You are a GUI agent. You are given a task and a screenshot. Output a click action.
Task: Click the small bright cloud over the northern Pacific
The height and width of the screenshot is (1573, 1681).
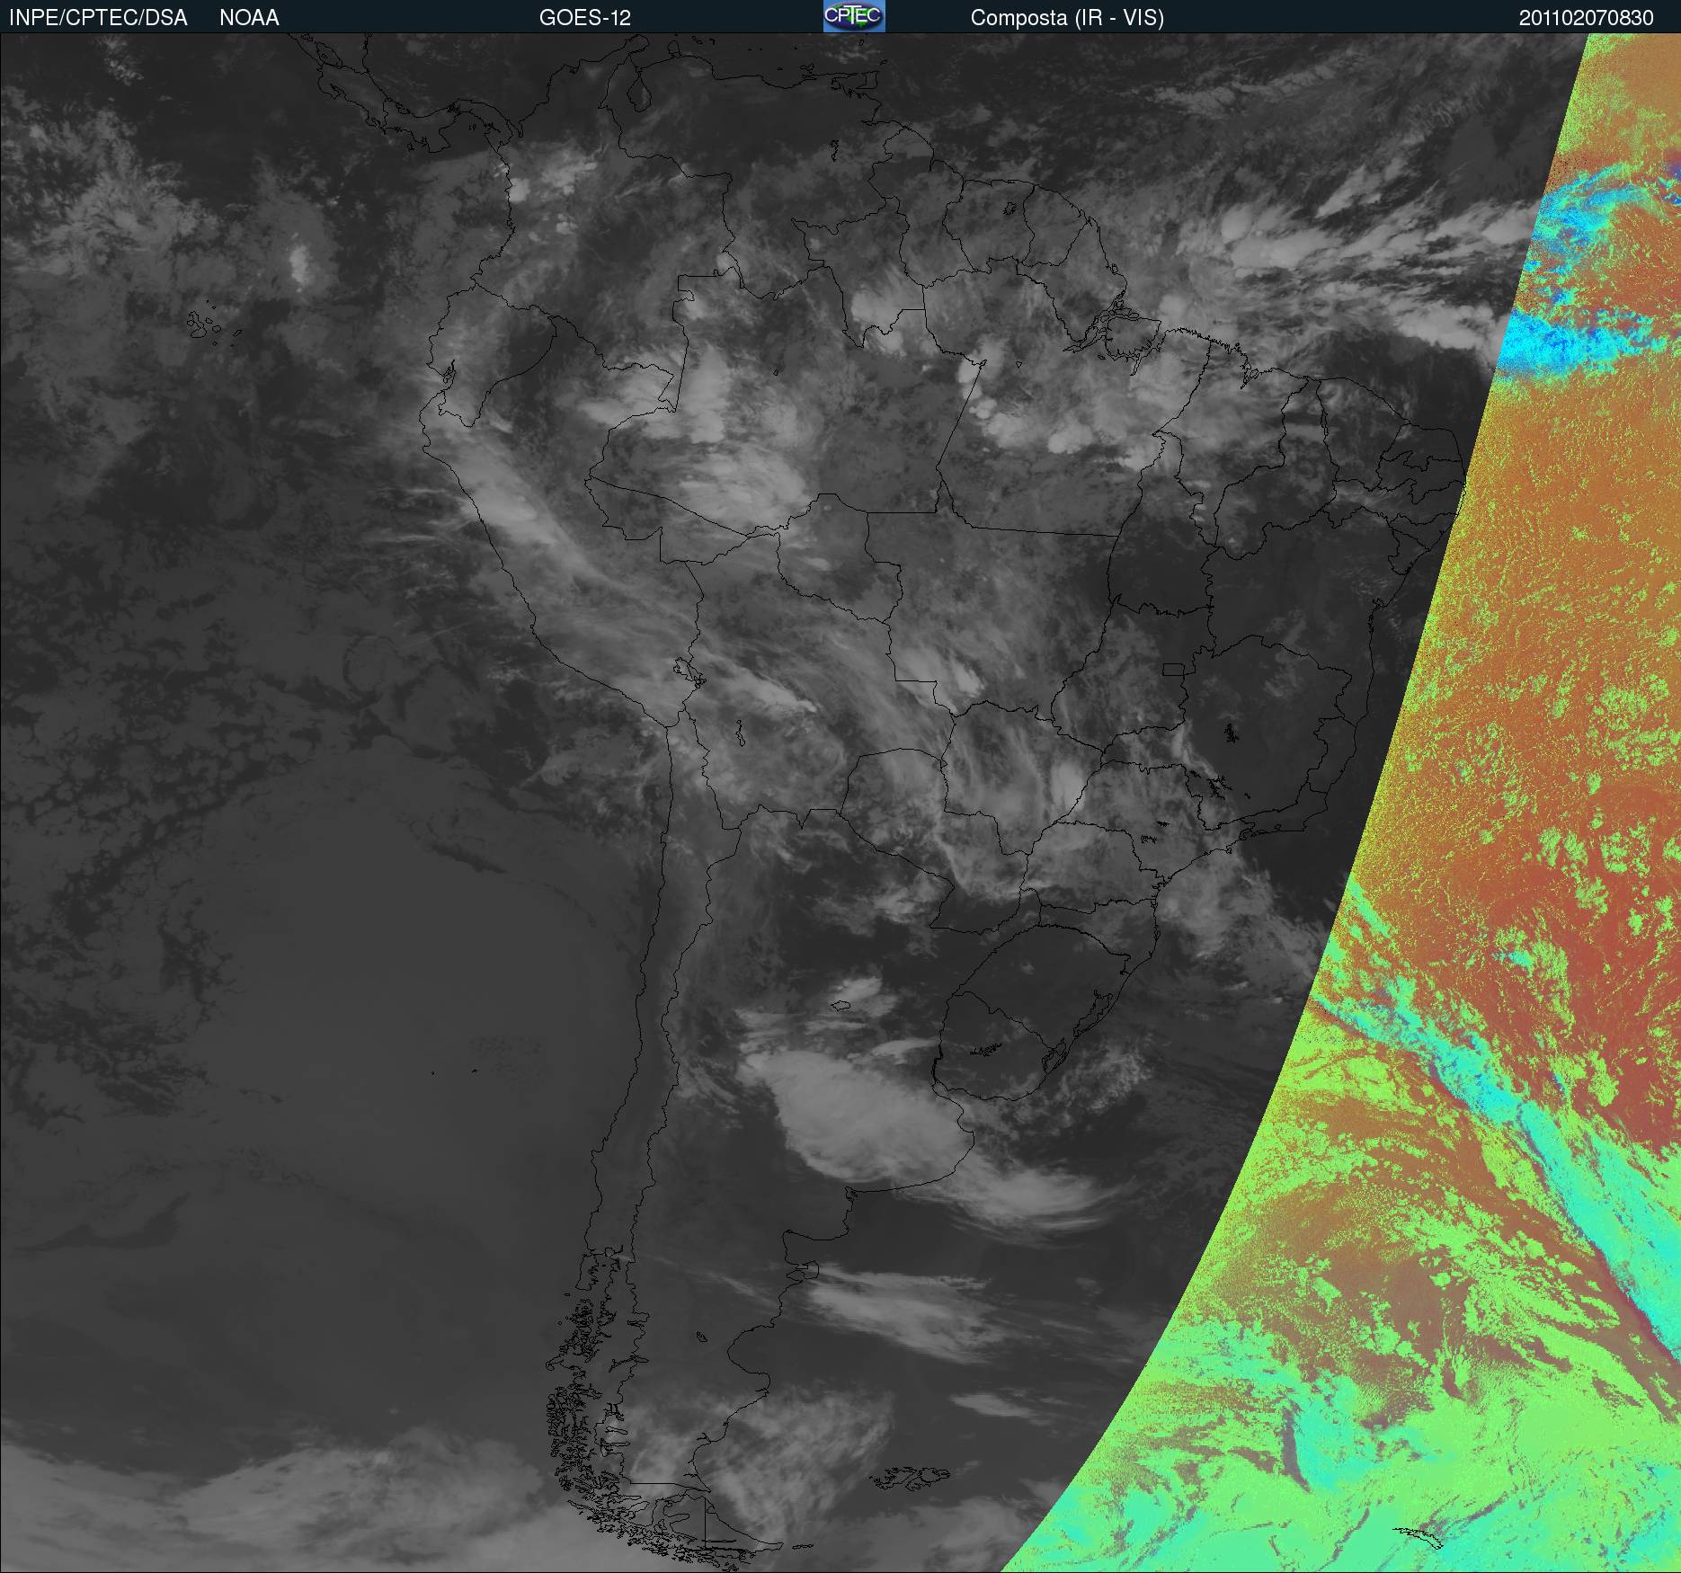(x=299, y=259)
